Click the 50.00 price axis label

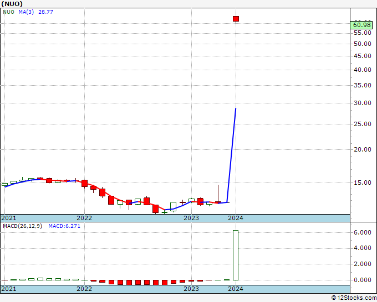click(x=363, y=44)
